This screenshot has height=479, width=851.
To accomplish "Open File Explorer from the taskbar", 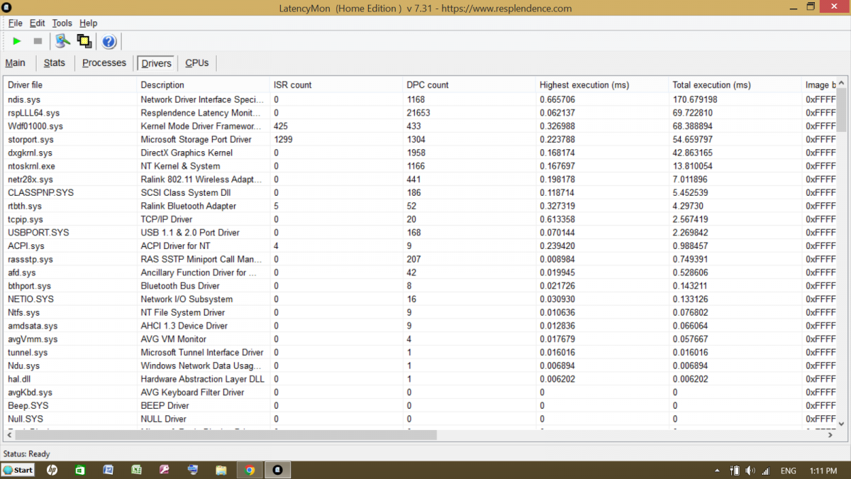I will click(x=221, y=470).
